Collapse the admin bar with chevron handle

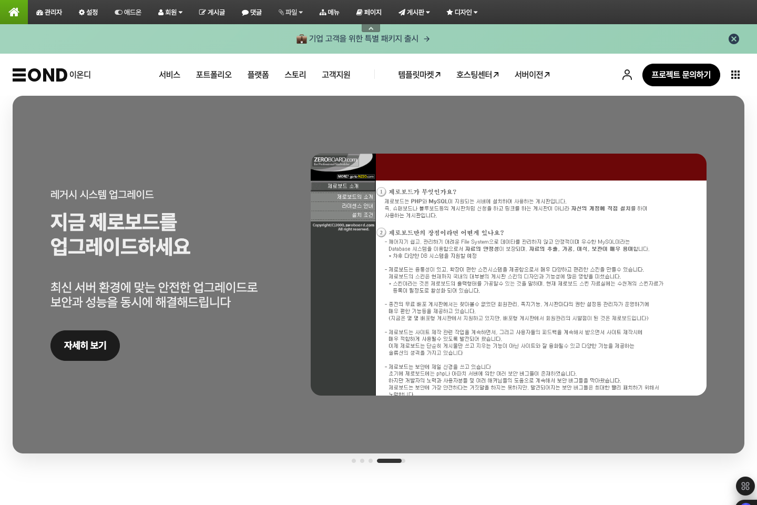(371, 28)
